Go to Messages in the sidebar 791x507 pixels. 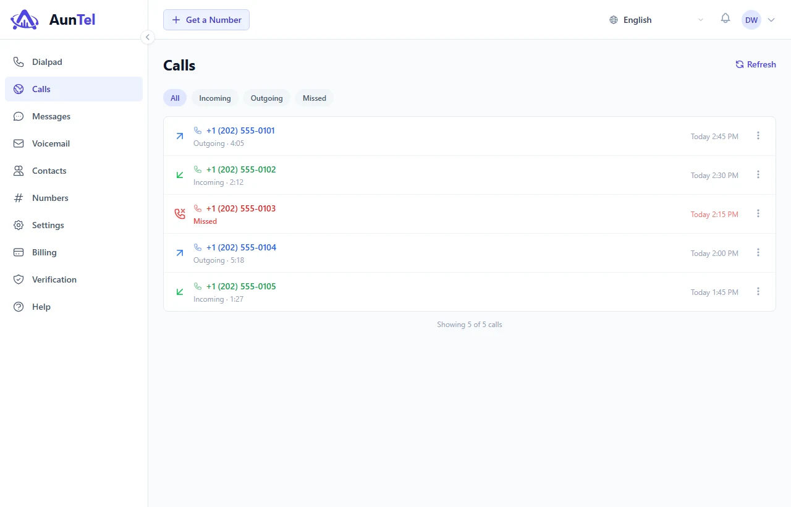tap(74, 116)
